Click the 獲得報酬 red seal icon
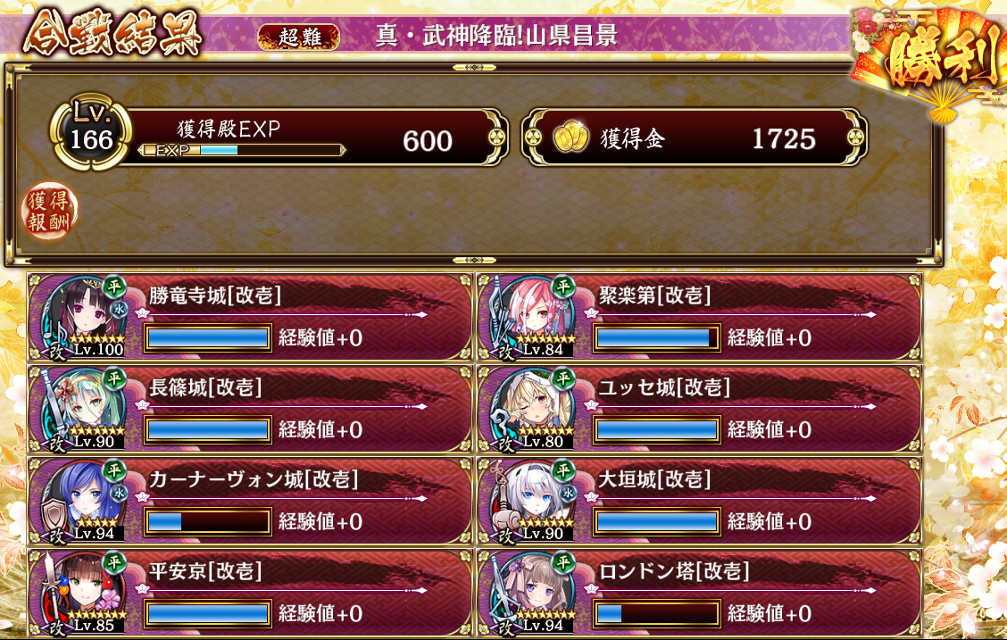Screen dimensions: 1007x640 (49, 212)
